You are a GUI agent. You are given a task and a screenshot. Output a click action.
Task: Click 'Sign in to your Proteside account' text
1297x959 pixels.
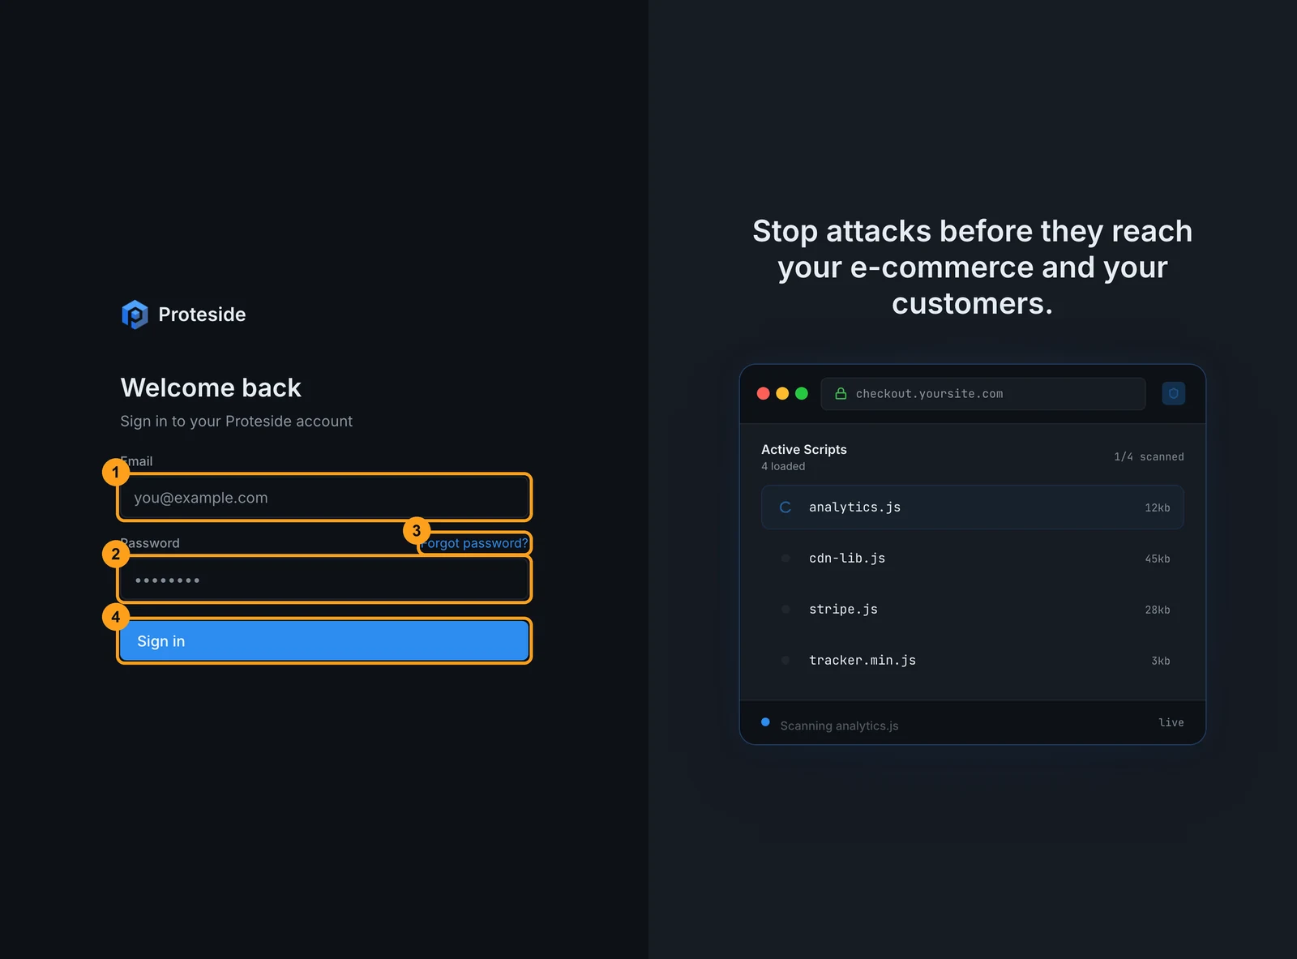(237, 422)
